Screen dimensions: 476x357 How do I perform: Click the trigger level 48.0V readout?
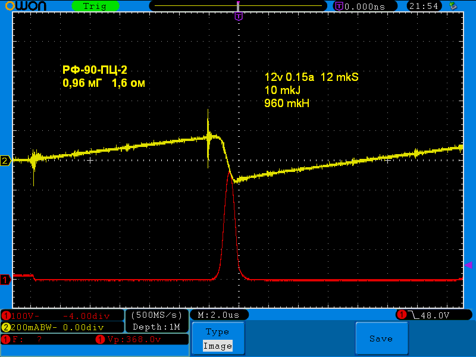point(435,315)
